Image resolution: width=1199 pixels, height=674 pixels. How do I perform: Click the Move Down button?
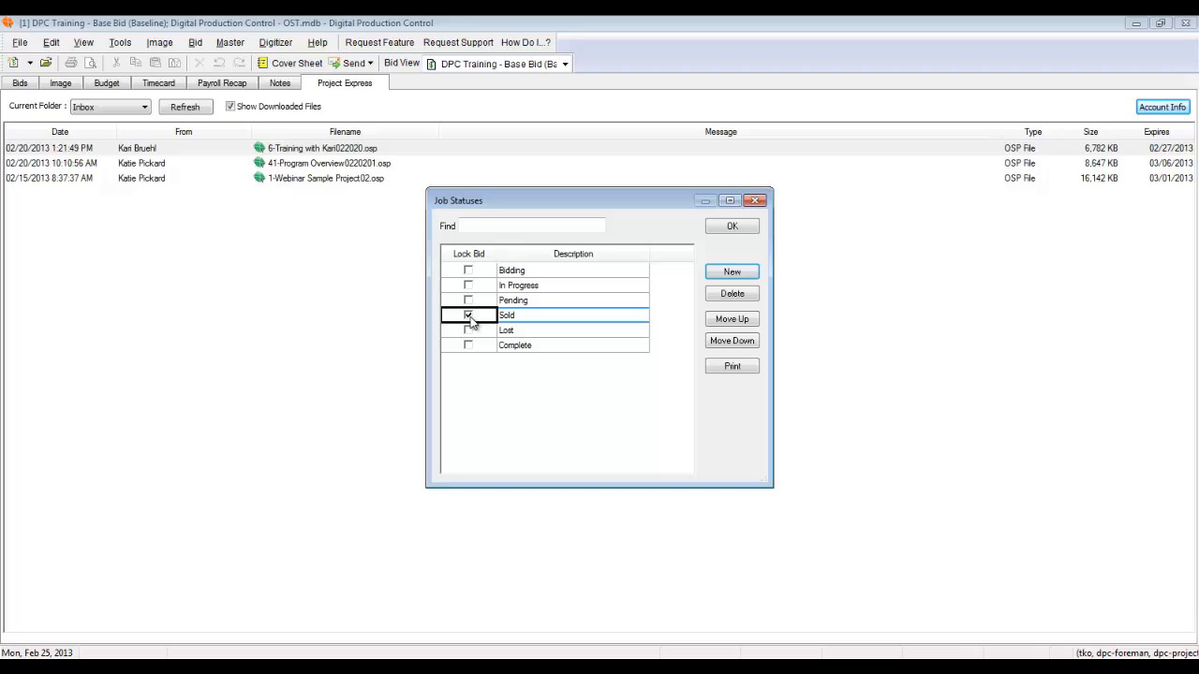733,340
